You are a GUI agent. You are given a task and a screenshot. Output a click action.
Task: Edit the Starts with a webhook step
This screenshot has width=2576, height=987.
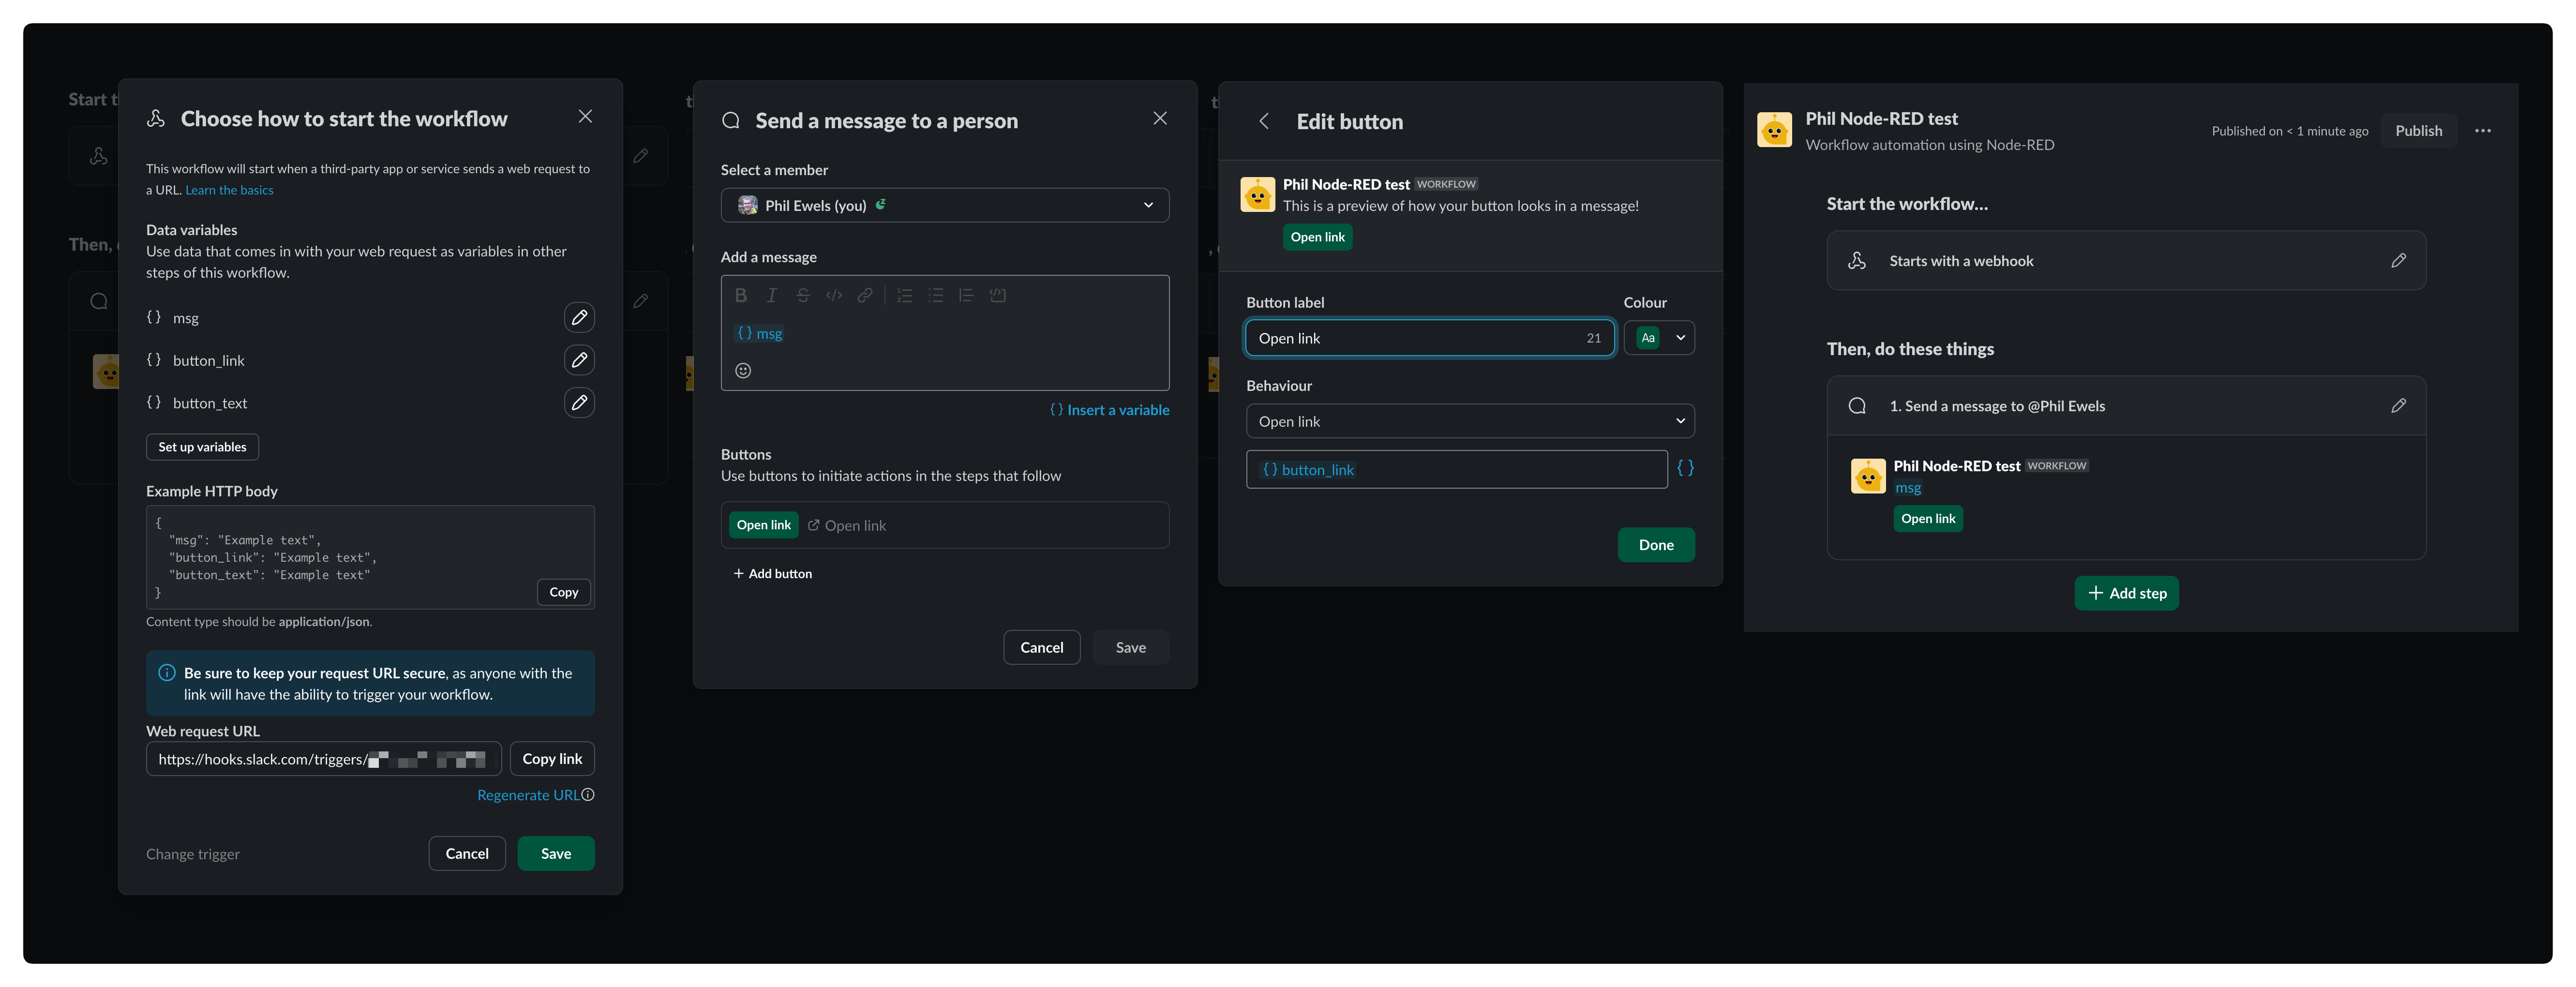coord(2398,261)
